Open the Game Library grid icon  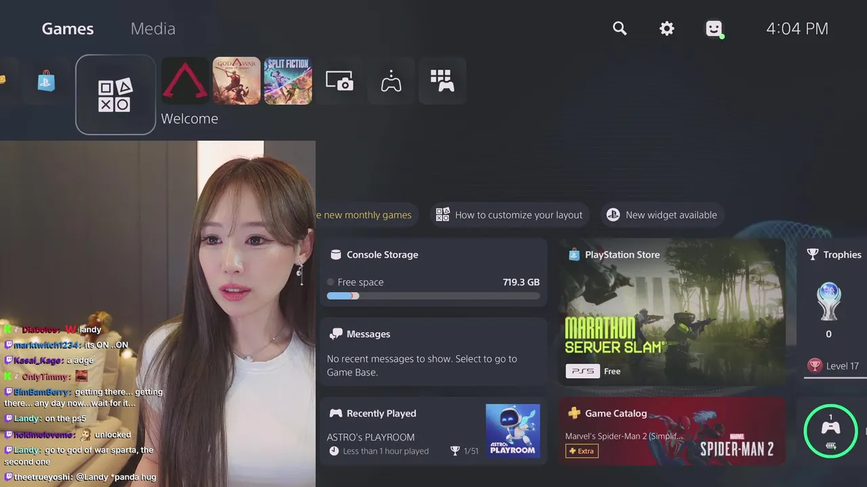[442, 80]
